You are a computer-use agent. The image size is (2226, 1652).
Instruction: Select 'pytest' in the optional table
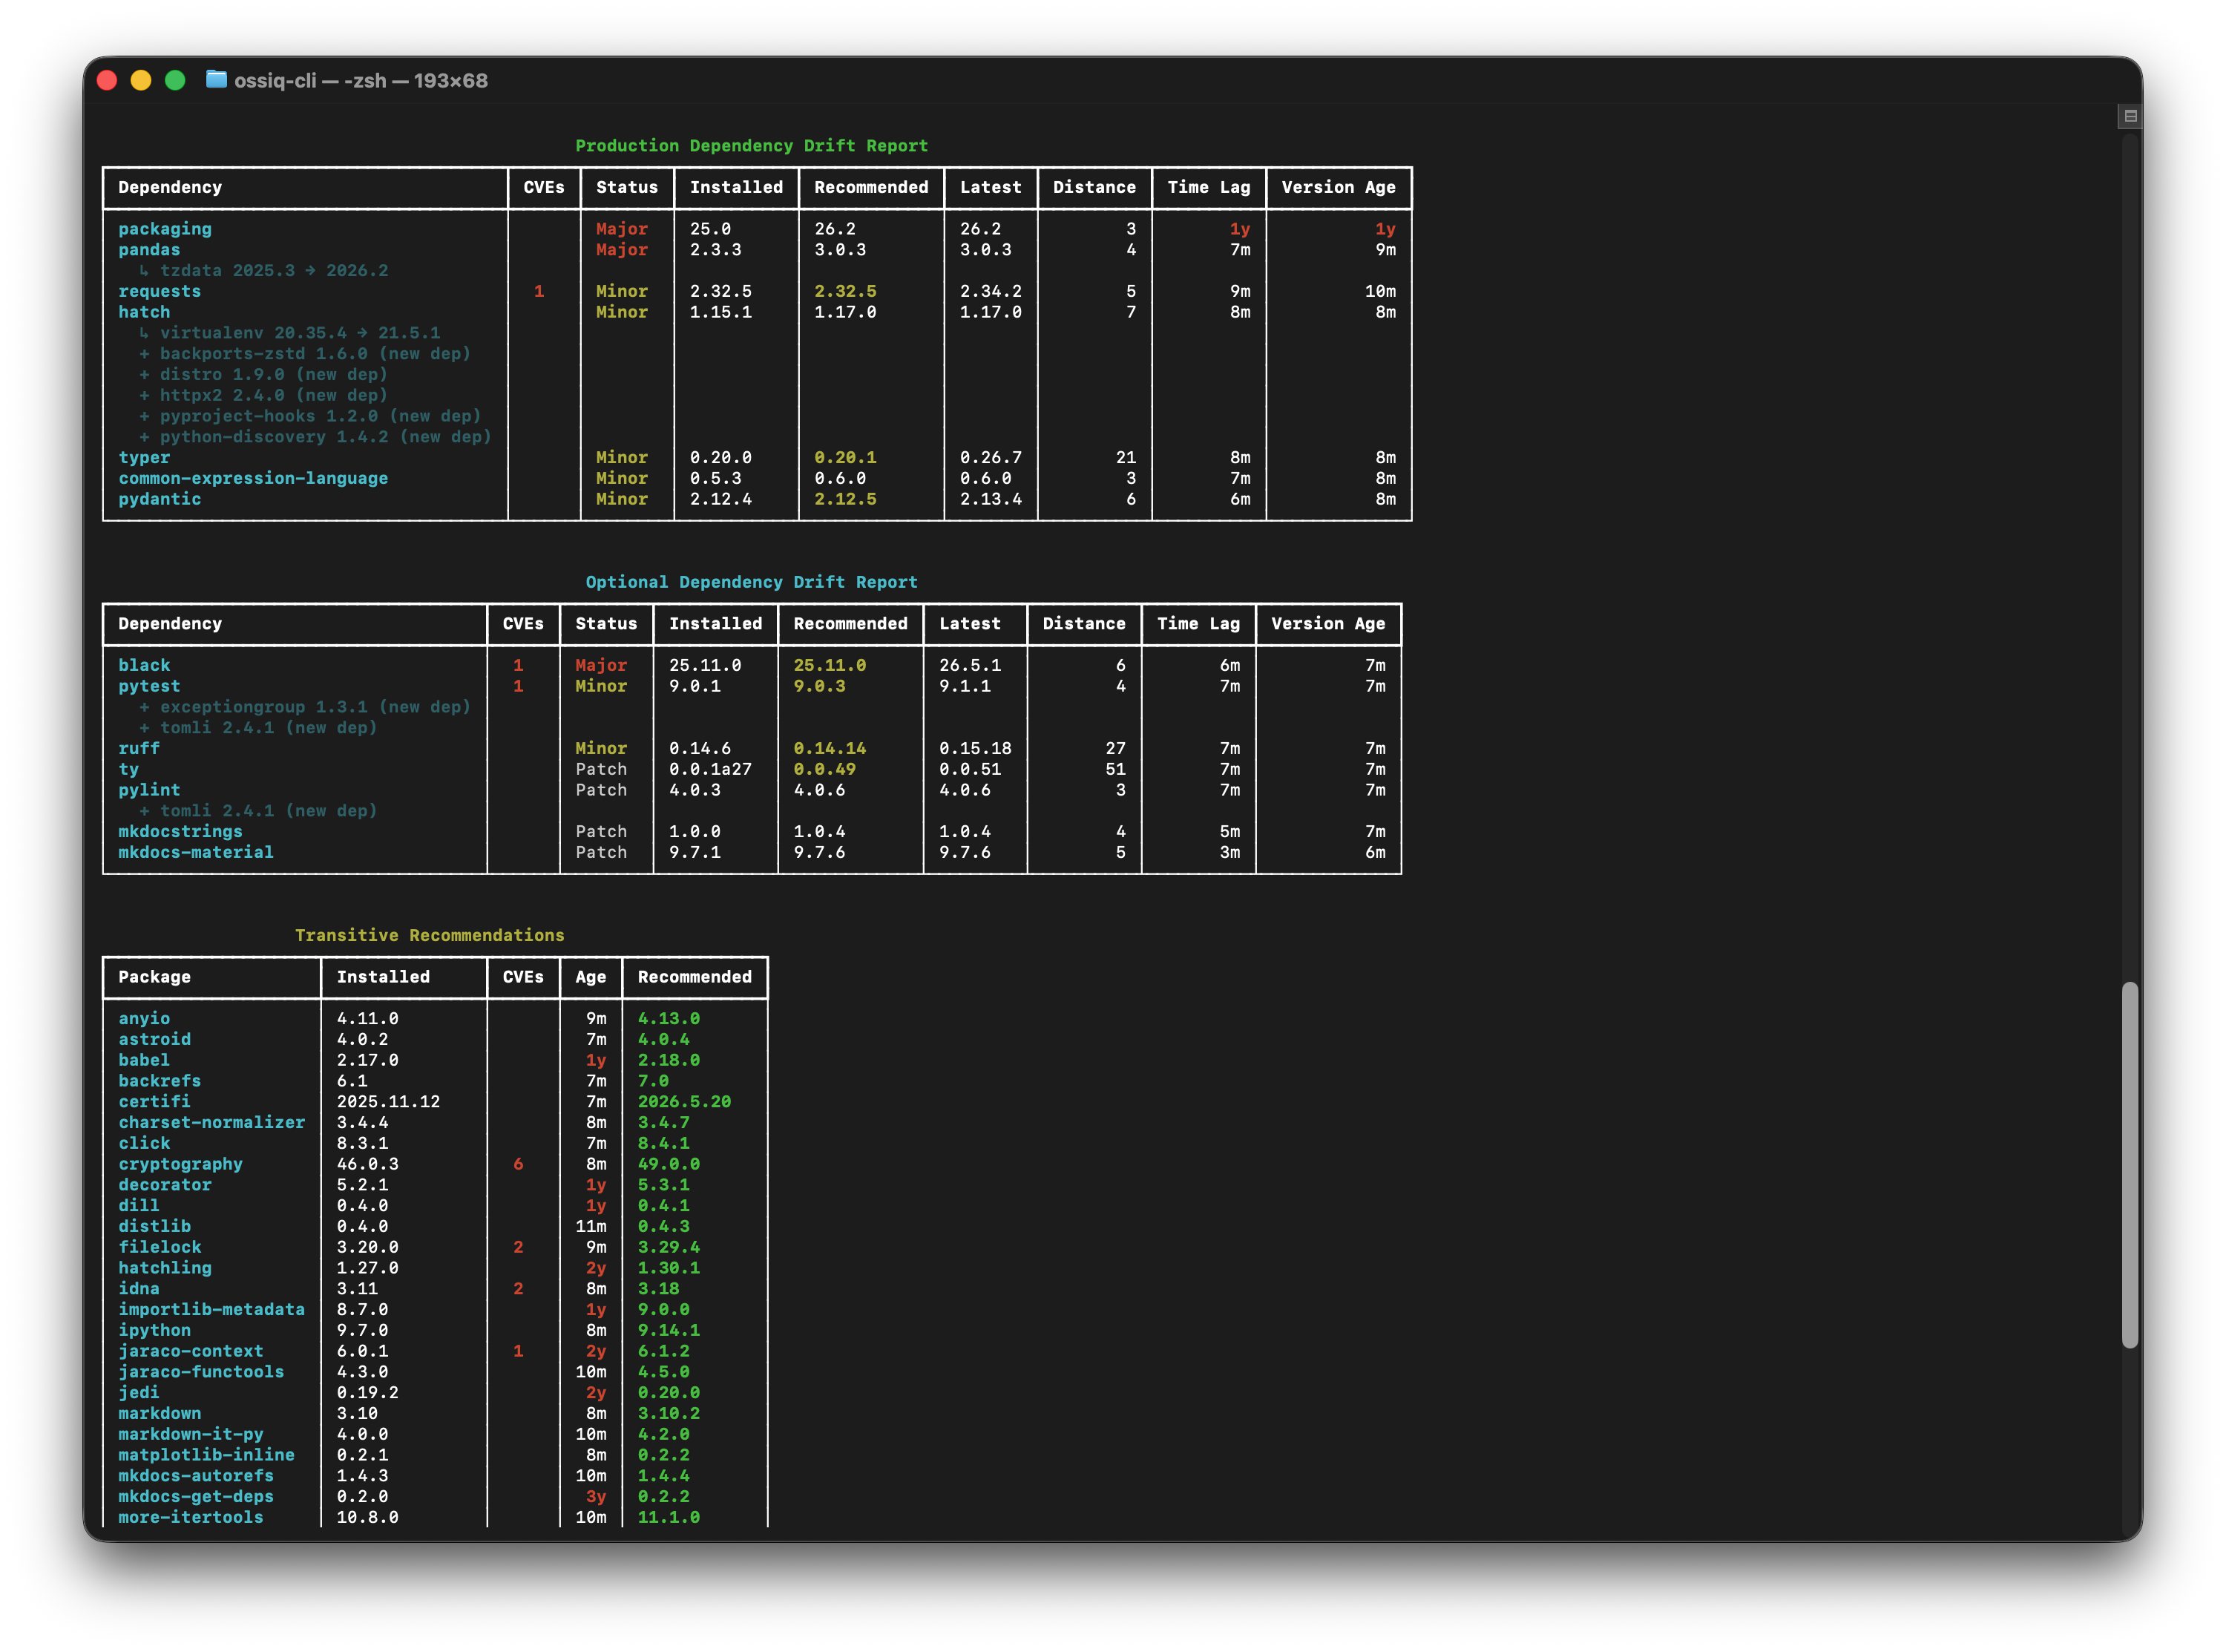tap(149, 686)
